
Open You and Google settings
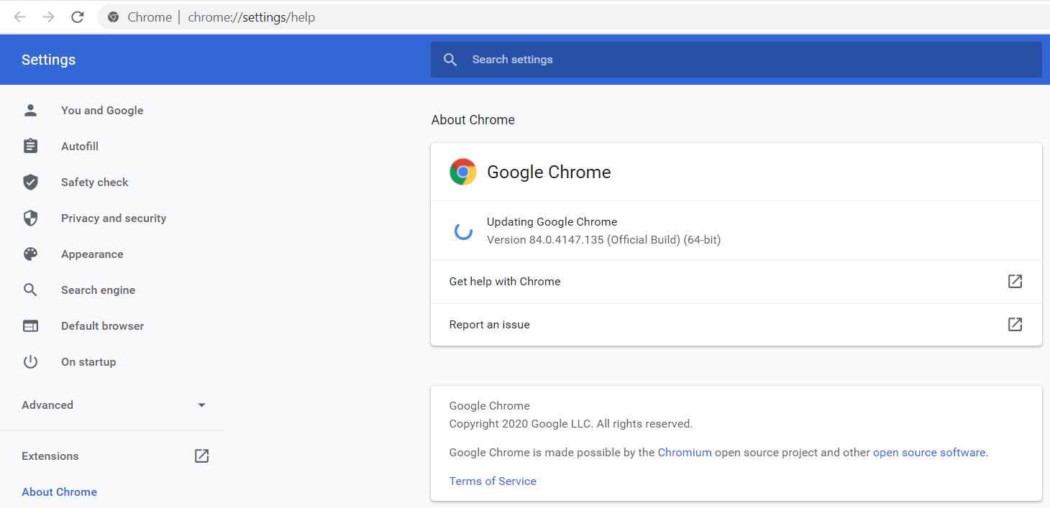pos(102,110)
